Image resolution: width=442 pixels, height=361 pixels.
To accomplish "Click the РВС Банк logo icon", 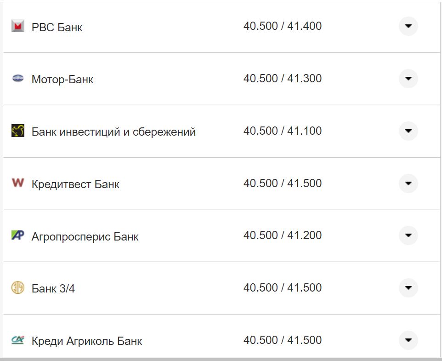I will pyautogui.click(x=17, y=26).
